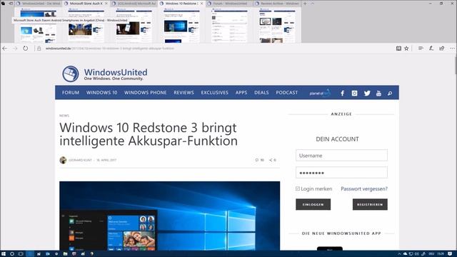Open DEALS navigation item
Screen dimensions: 457x257
[261, 93]
